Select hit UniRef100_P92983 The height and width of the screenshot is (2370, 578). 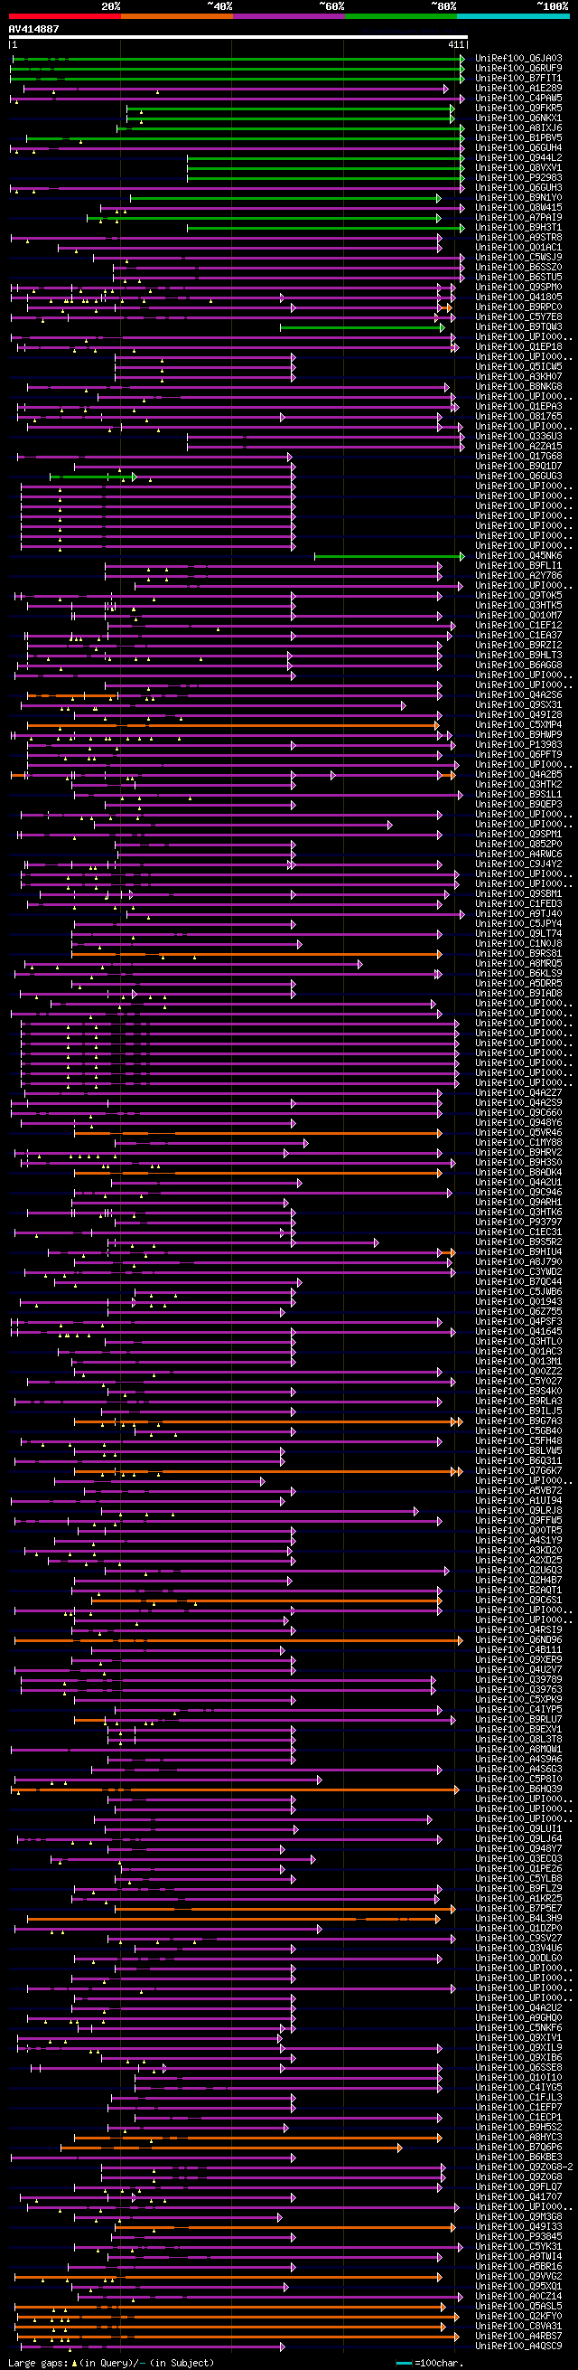(x=518, y=178)
